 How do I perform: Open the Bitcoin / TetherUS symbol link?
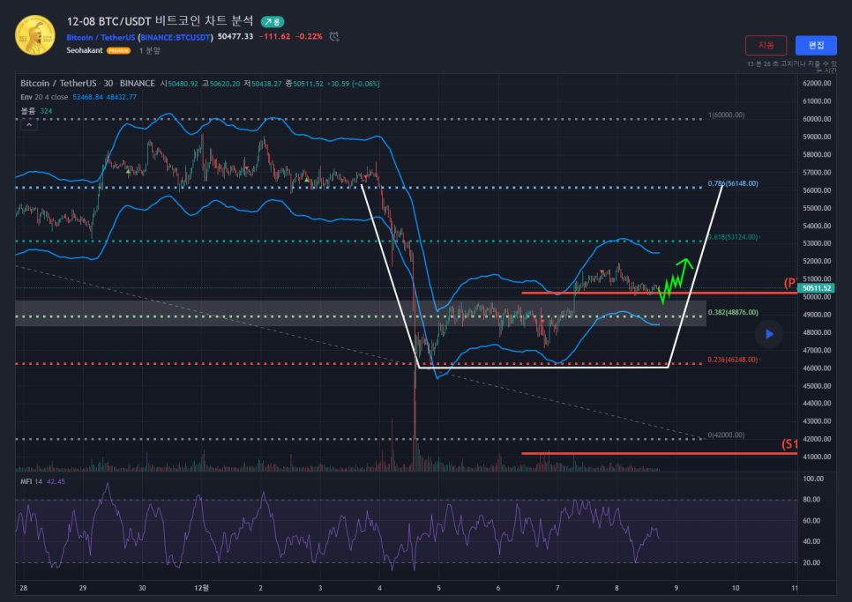pos(100,37)
